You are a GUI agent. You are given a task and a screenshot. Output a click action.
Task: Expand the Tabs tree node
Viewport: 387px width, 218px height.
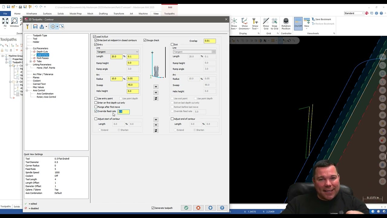[31, 61]
